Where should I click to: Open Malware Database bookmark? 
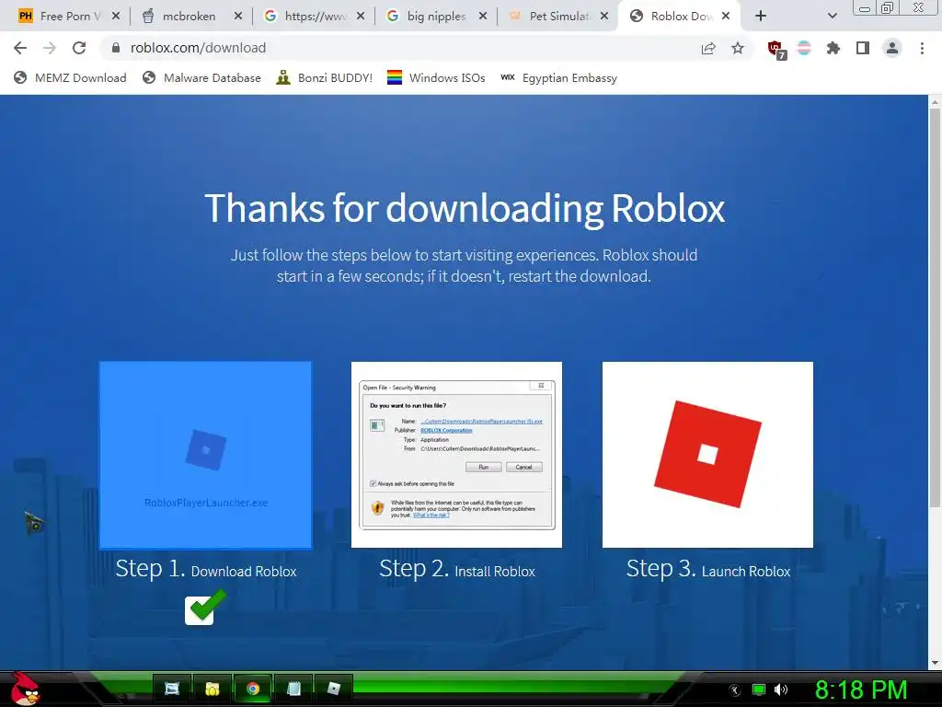pos(201,77)
